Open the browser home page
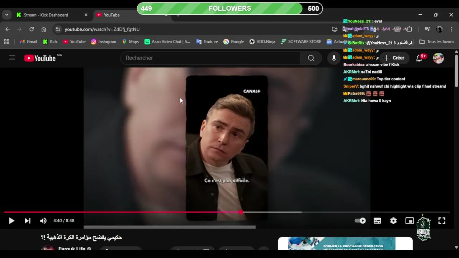This screenshot has width=459, height=258. point(44,29)
